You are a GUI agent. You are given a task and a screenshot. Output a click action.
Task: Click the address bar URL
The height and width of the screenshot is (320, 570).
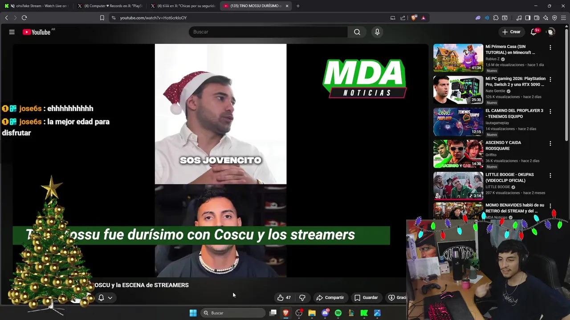point(153,18)
